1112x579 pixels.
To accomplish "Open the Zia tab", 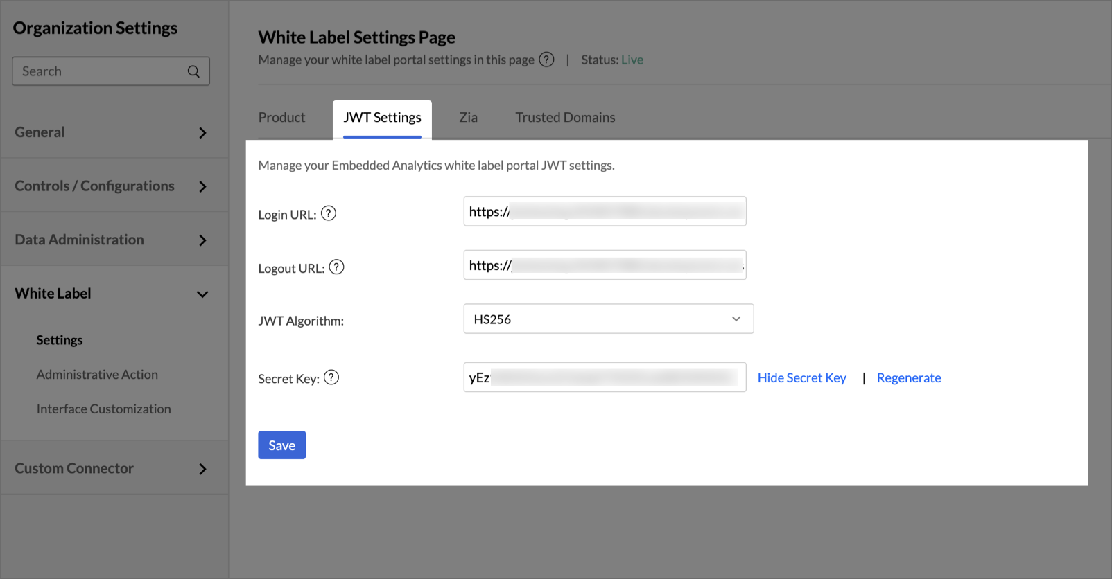I will (x=468, y=118).
